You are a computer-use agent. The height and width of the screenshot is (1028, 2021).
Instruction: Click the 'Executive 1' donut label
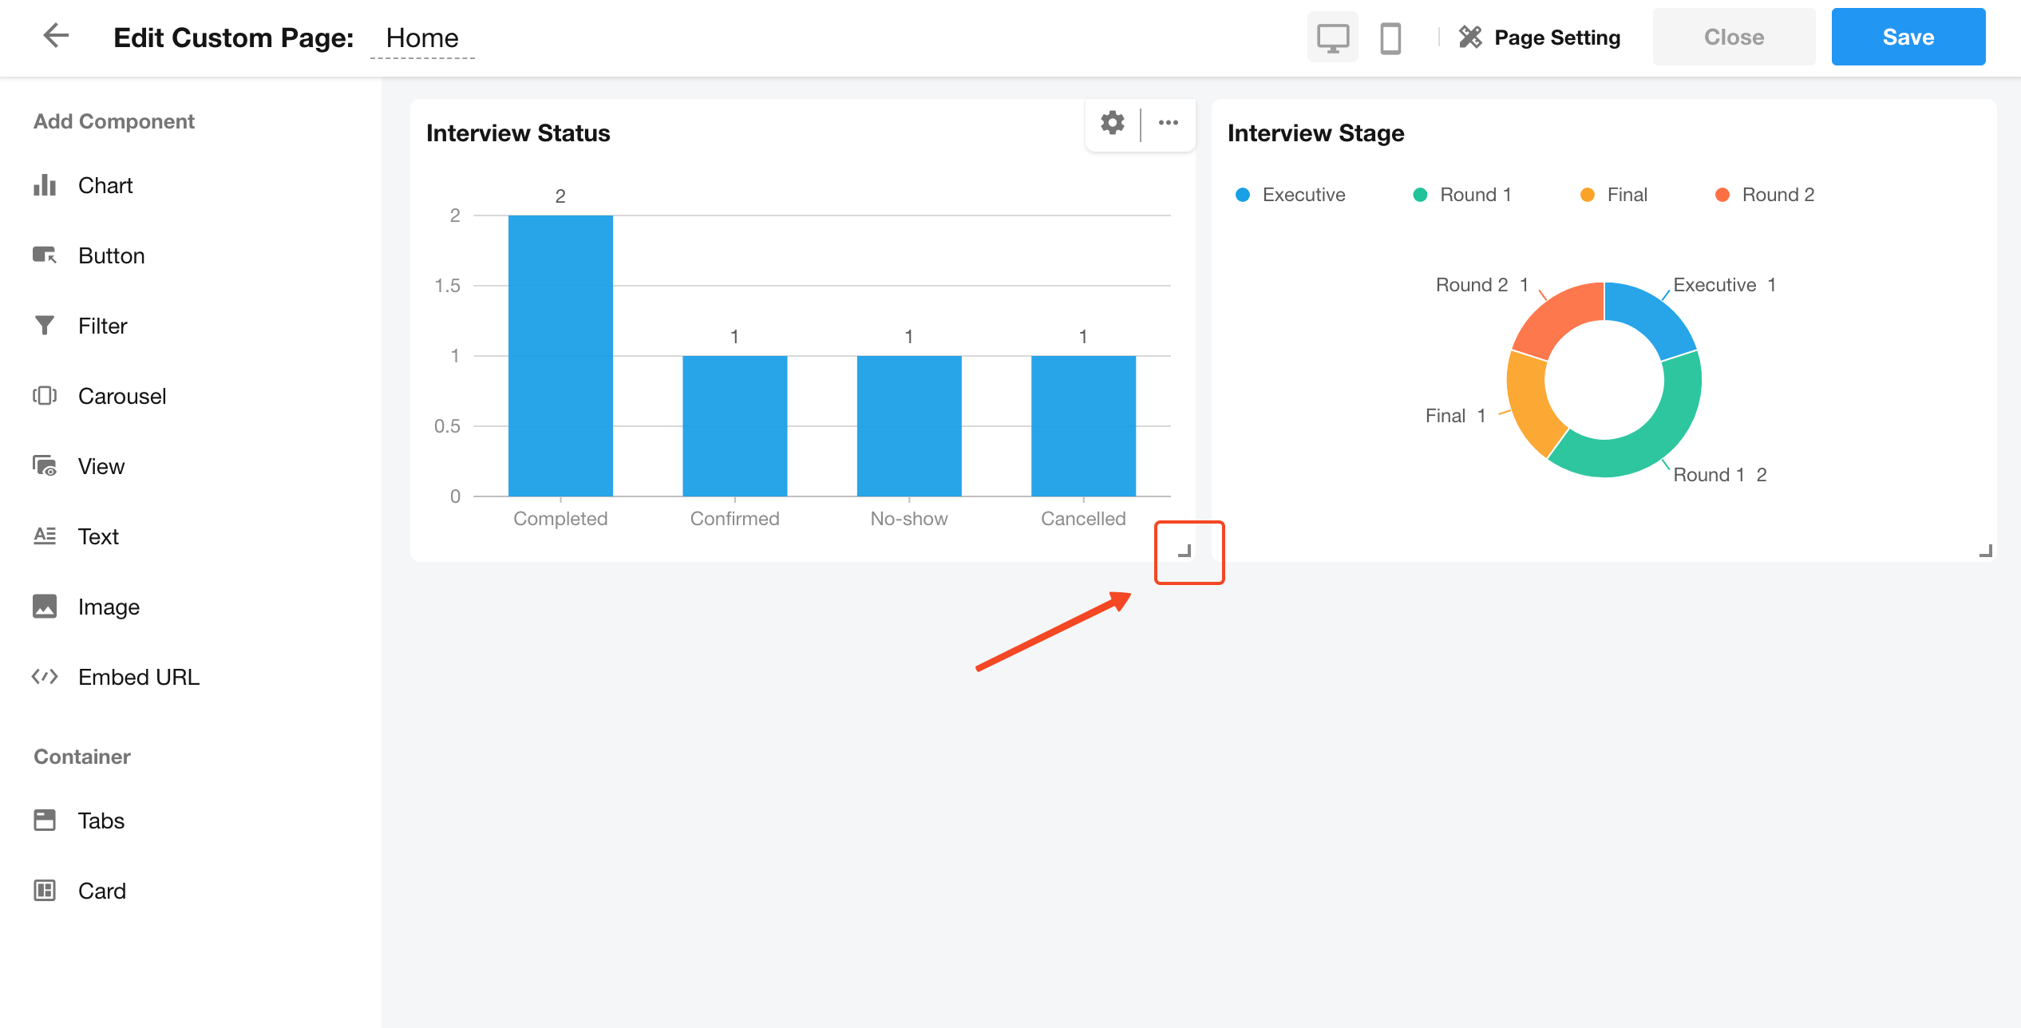tap(1724, 285)
